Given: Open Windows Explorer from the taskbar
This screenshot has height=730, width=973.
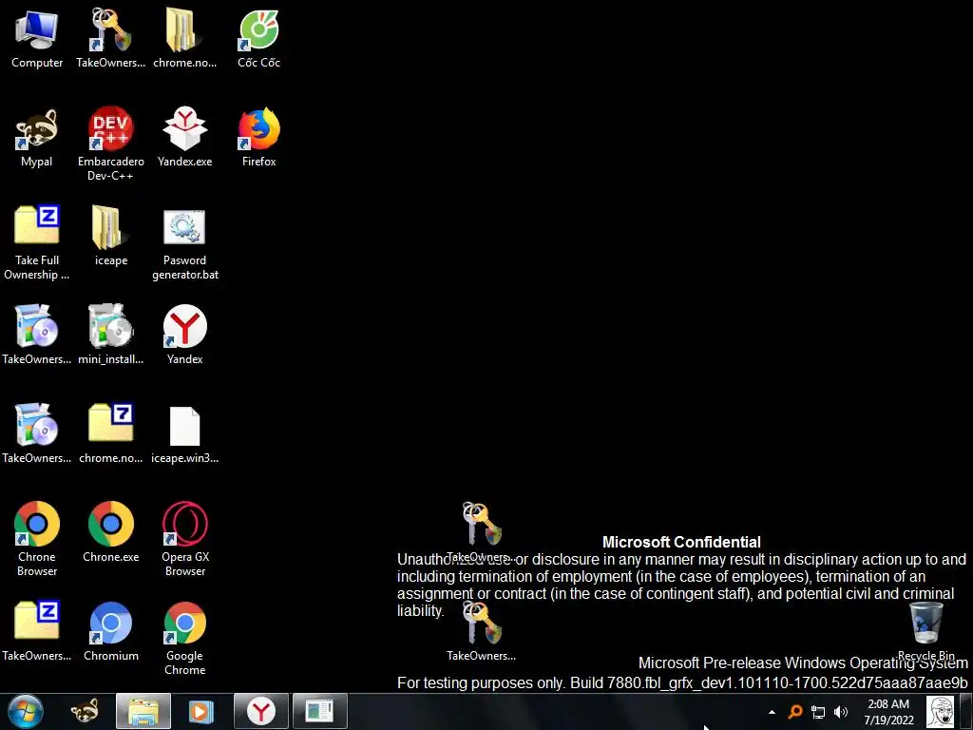Looking at the screenshot, I should click(x=143, y=711).
